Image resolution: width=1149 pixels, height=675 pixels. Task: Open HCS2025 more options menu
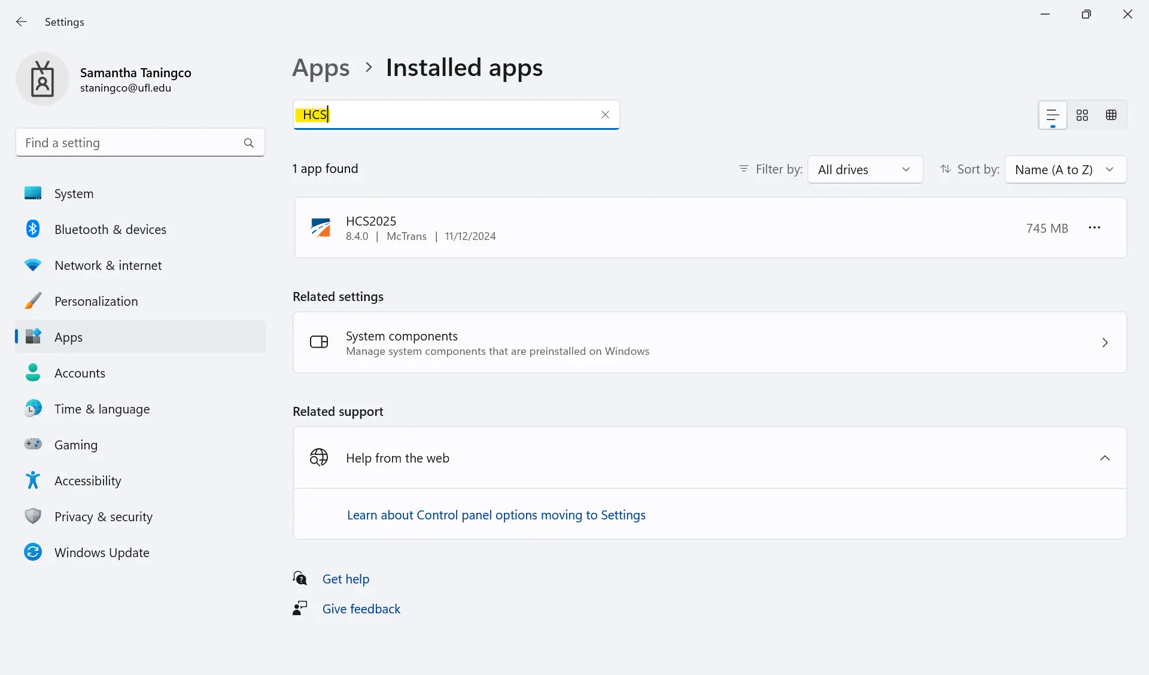click(1095, 228)
